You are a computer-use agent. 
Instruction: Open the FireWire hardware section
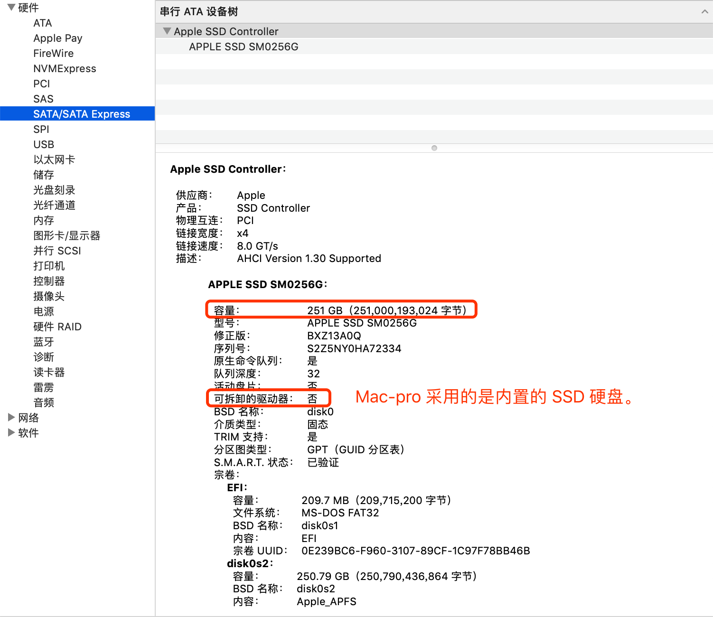click(53, 53)
